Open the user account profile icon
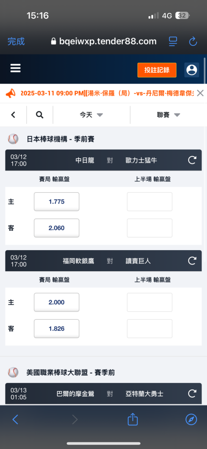The width and height of the screenshot is (207, 449). (x=192, y=70)
